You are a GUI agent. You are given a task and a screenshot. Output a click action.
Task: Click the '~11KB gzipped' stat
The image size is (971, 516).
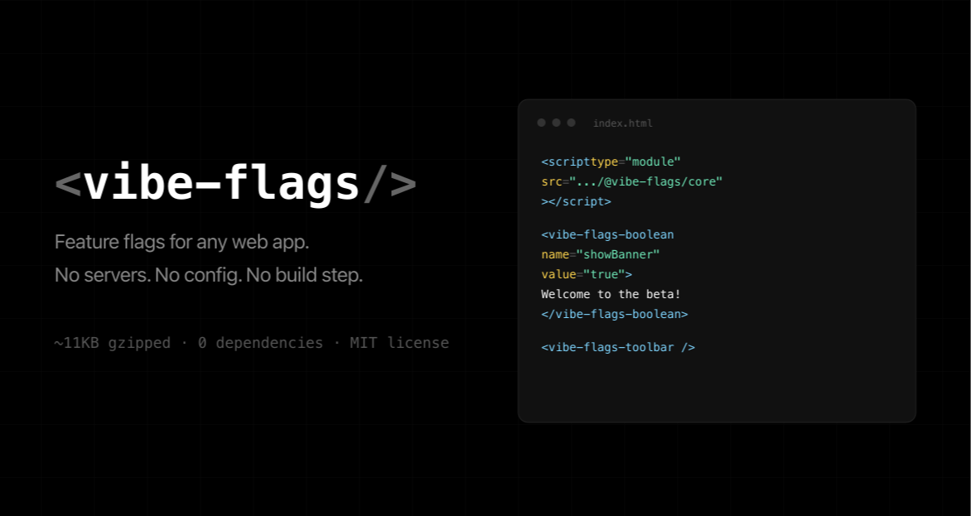coord(112,343)
